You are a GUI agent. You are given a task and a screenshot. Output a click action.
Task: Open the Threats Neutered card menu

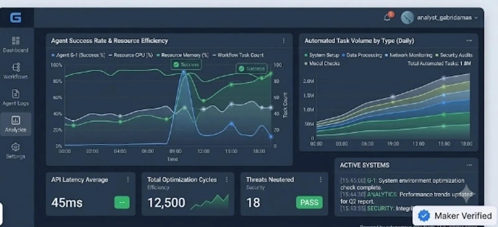click(x=320, y=180)
